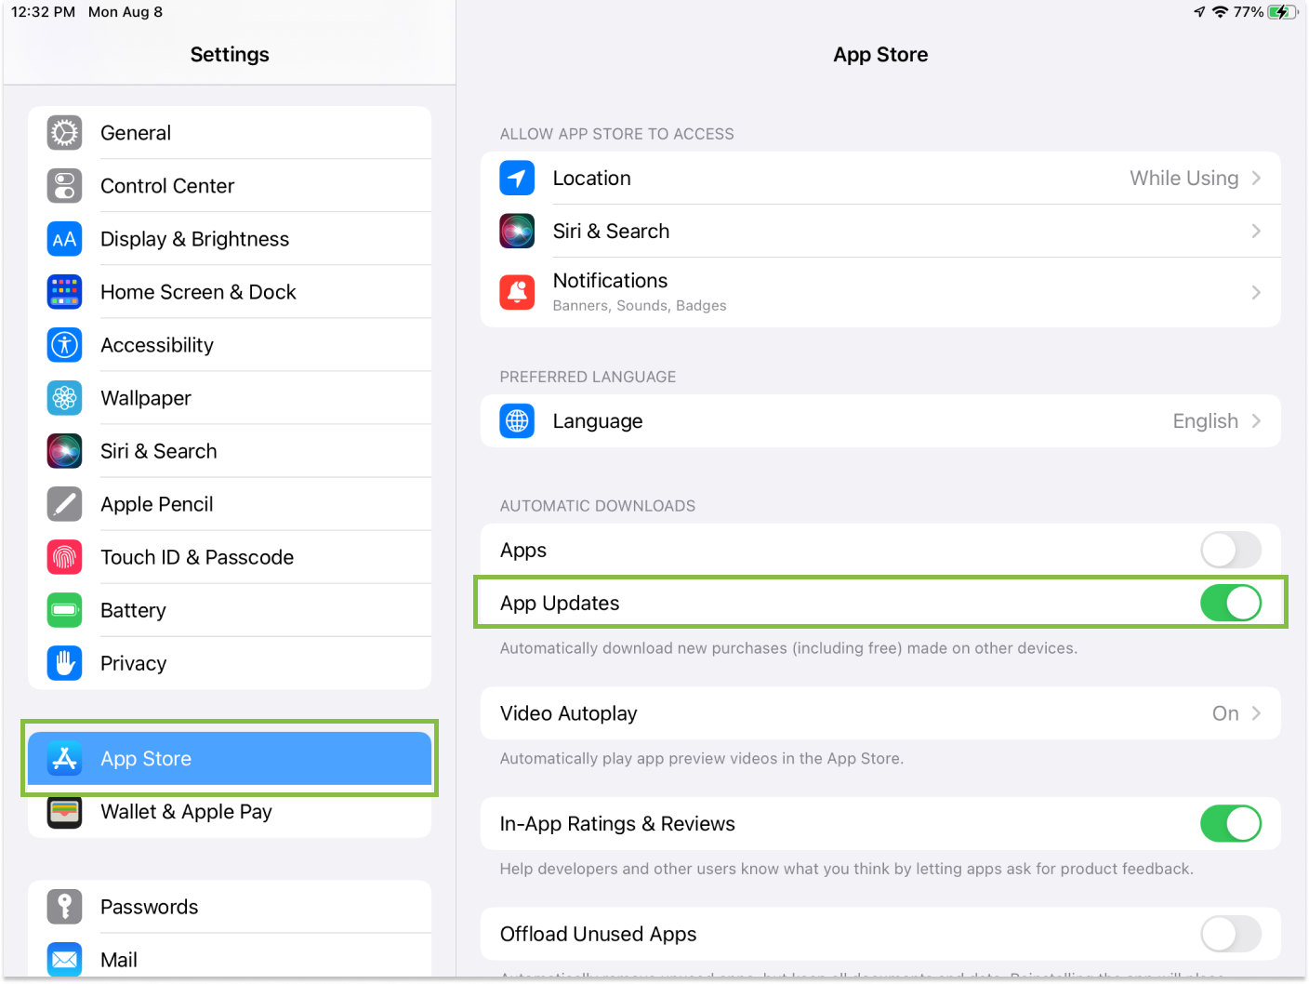Tap the Passwords key icon
1309x984 pixels.
tap(64, 907)
